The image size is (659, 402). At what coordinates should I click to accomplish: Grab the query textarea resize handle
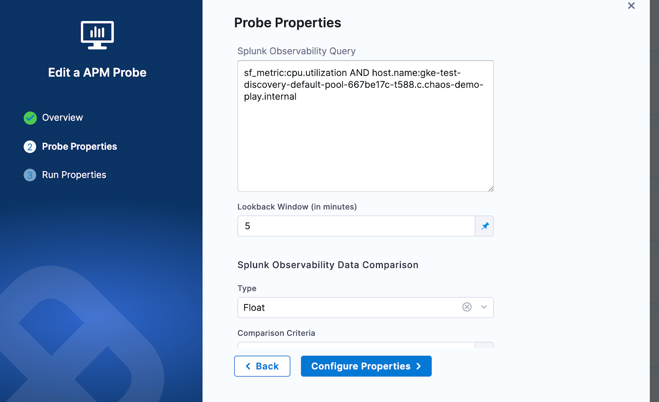[491, 189]
